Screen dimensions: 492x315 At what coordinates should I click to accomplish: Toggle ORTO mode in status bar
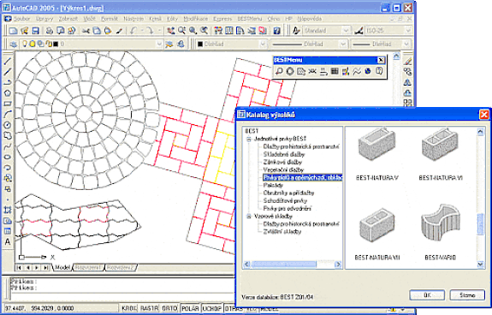(x=169, y=309)
